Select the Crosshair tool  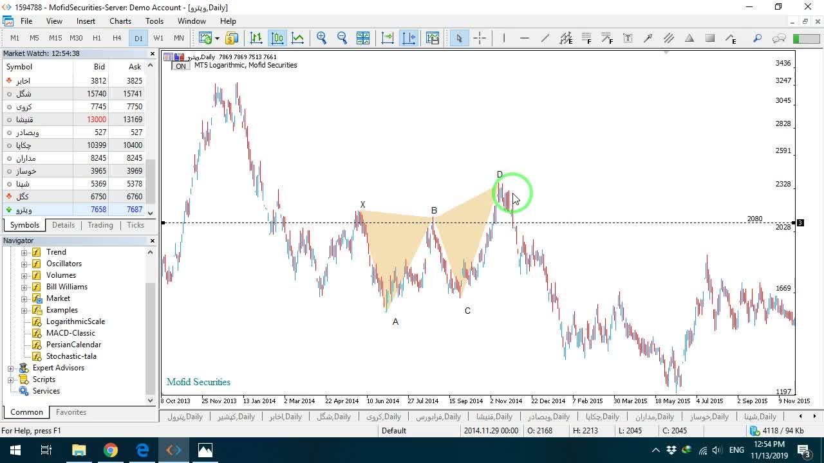[480, 38]
